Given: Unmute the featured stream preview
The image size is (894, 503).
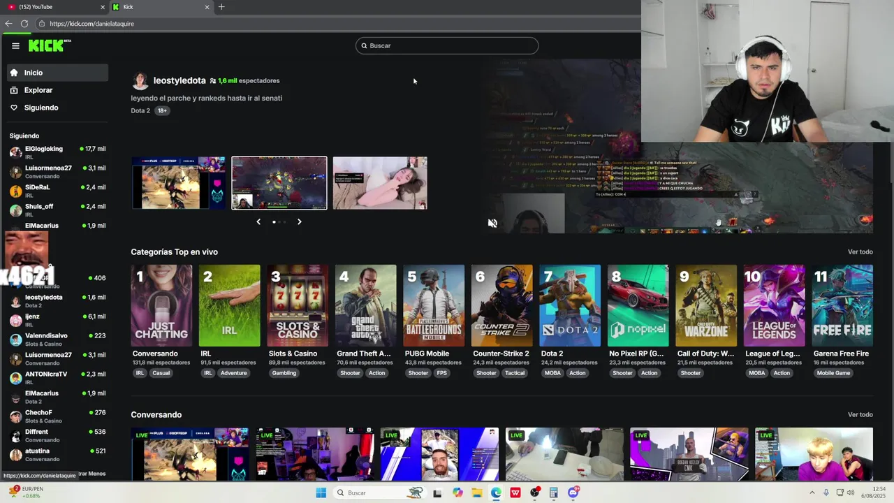Looking at the screenshot, I should click(x=492, y=224).
